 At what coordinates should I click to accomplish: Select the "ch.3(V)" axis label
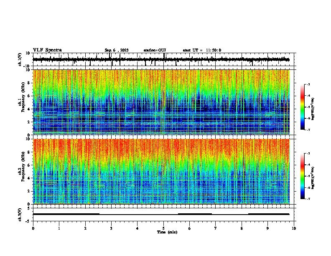[20, 215]
